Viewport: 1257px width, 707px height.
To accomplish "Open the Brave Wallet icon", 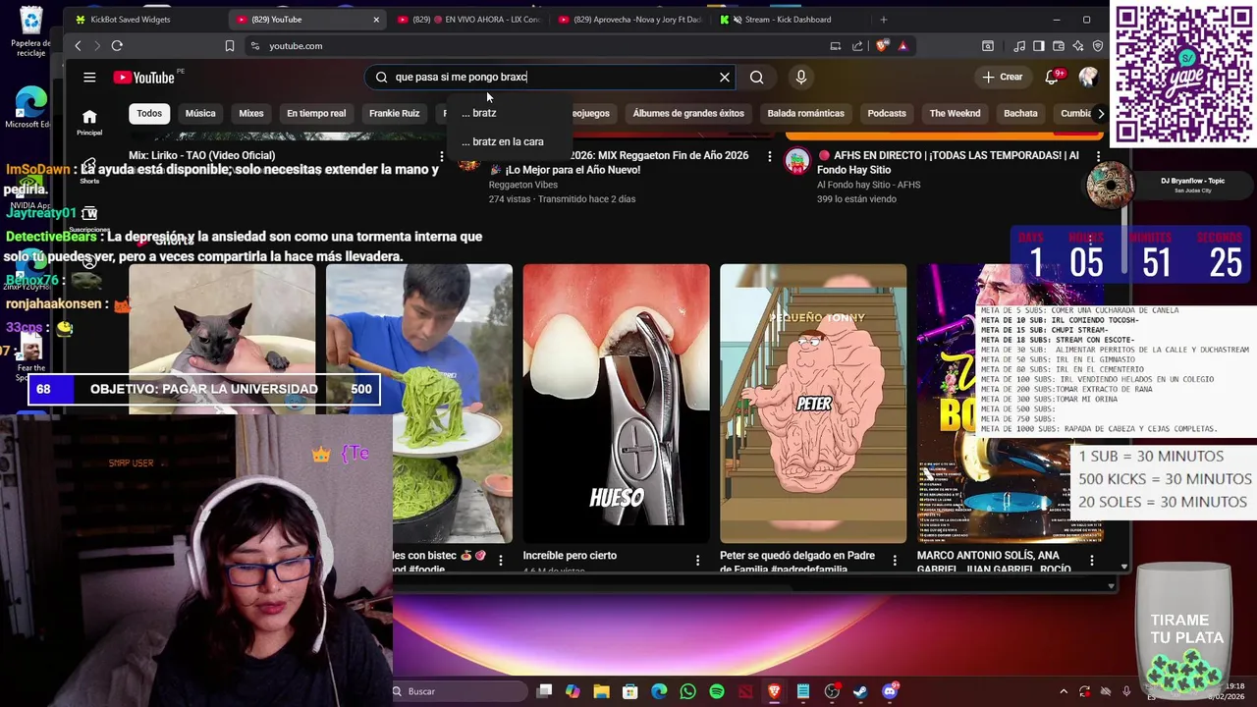I will 1059,45.
